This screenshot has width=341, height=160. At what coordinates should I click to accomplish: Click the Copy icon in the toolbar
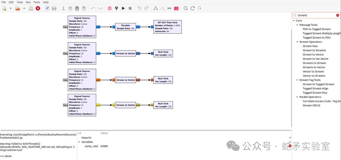point(70,9)
